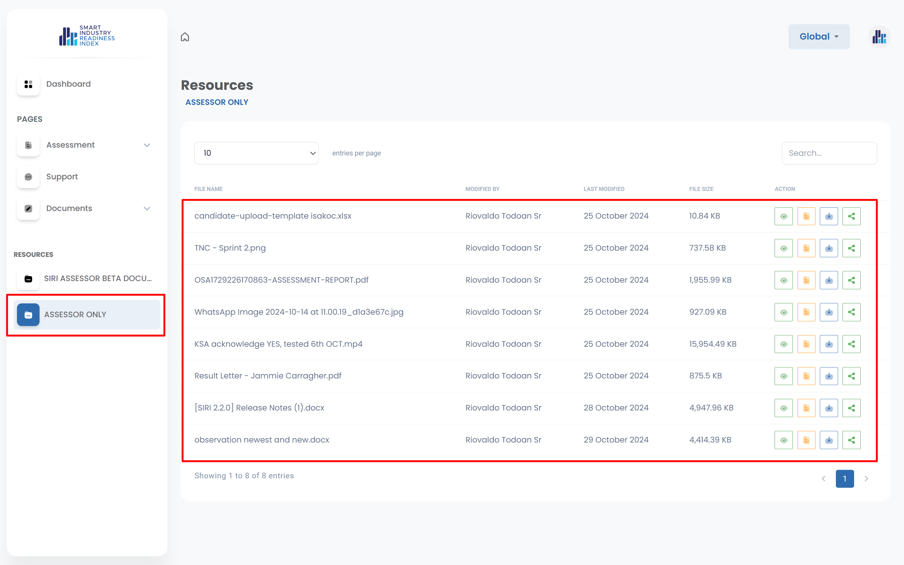Click the orange document icon for OSA1729226170863-ASSESSMENT-REPORT.pdf
The height and width of the screenshot is (565, 904).
806,280
